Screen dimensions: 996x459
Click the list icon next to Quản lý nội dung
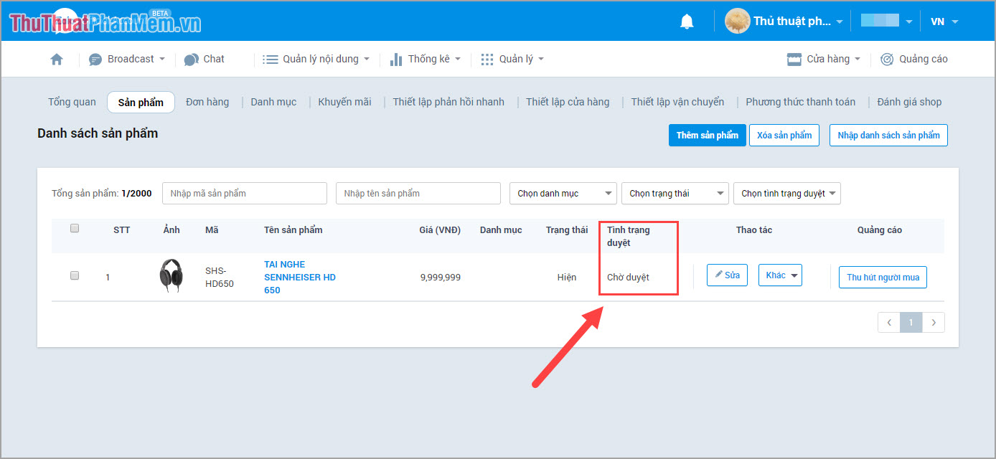click(271, 59)
